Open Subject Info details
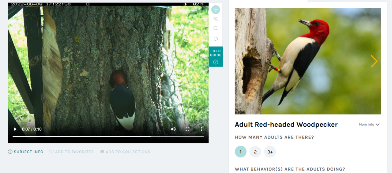Image resolution: width=392 pixels, height=173 pixels. click(x=26, y=152)
